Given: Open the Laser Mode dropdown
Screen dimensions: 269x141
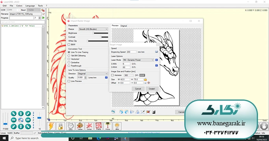Looking at the screenshot, I should (x=138, y=60).
